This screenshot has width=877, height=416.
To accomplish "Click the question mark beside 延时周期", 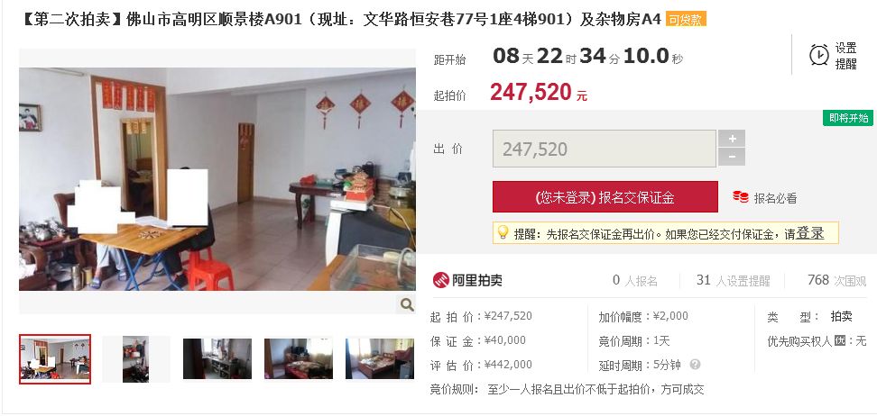I will pyautogui.click(x=695, y=365).
